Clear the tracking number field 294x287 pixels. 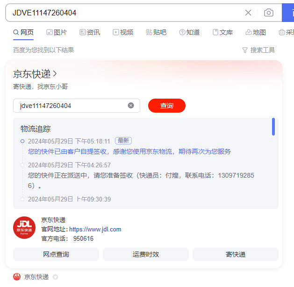(131, 106)
